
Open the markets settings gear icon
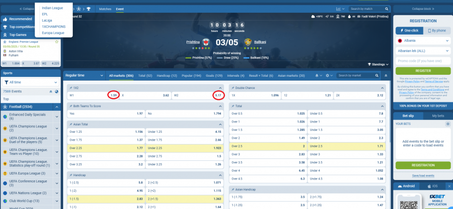click(x=327, y=76)
